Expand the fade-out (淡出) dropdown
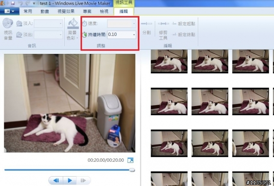Image resolution: width=274 pixels, height=186 pixels. click(x=61, y=35)
